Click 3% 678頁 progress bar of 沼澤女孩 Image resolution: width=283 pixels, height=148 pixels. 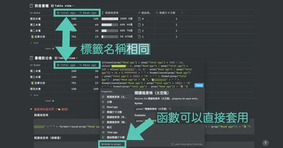117,37
